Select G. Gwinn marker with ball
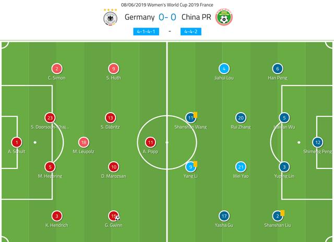Image resolution: width=334 pixels, height=242 pixels. click(113, 216)
